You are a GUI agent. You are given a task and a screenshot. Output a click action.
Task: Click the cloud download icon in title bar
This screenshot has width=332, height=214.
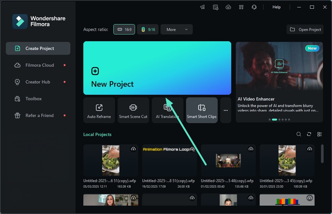(228, 7)
